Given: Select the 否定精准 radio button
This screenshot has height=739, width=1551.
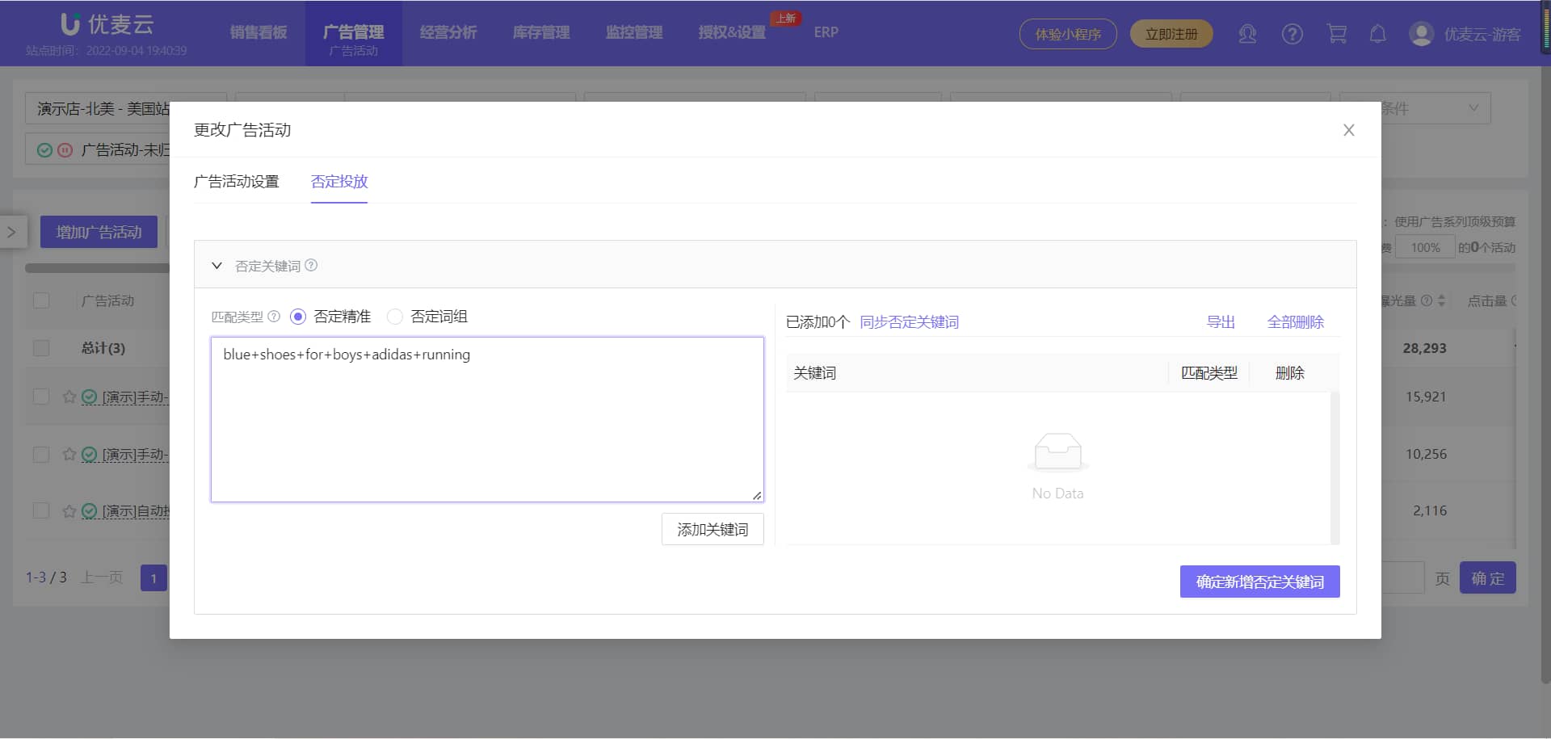Looking at the screenshot, I should [298, 317].
